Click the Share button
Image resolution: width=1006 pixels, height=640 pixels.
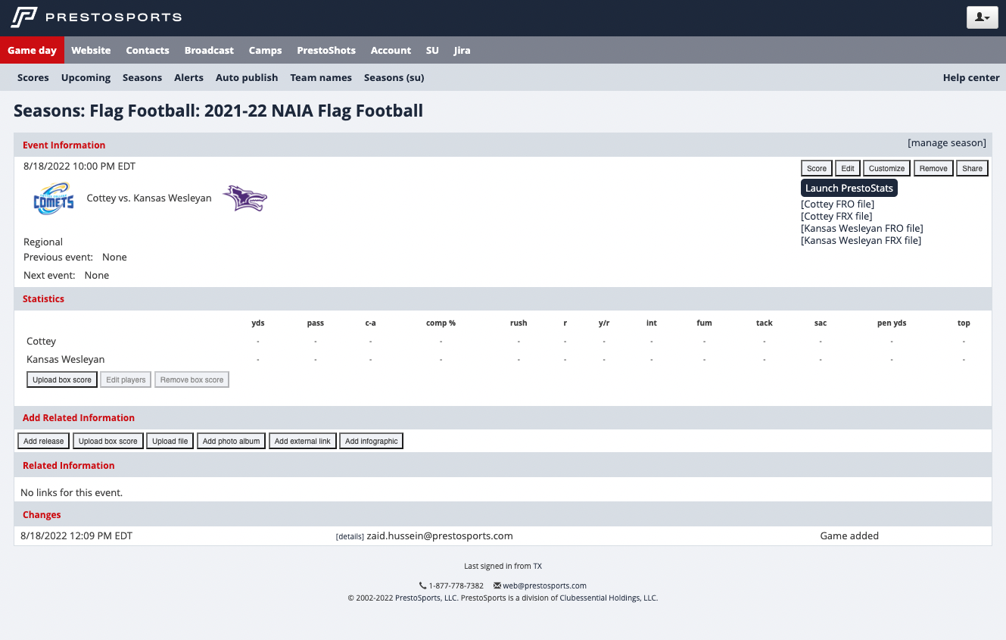coord(972,168)
